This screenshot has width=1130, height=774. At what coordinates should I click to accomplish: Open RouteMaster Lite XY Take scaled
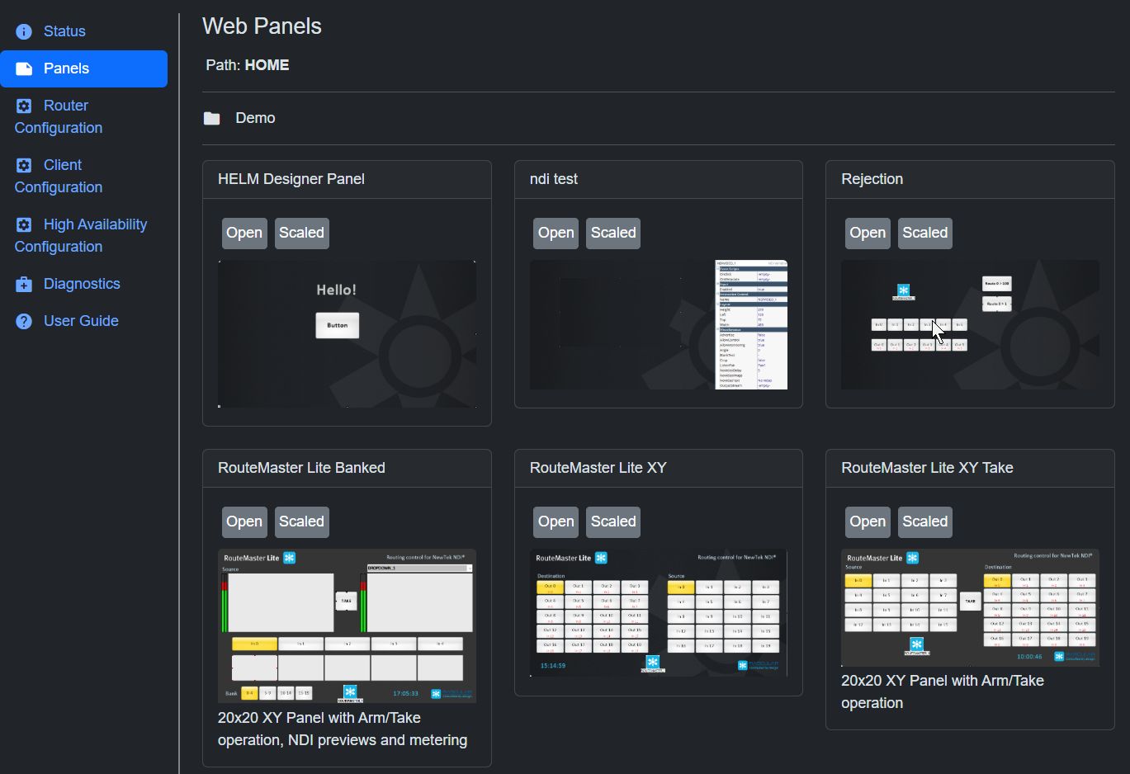(924, 522)
